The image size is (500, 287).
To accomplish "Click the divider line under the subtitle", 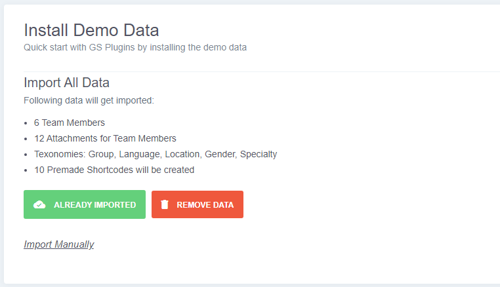I will coord(261,71).
